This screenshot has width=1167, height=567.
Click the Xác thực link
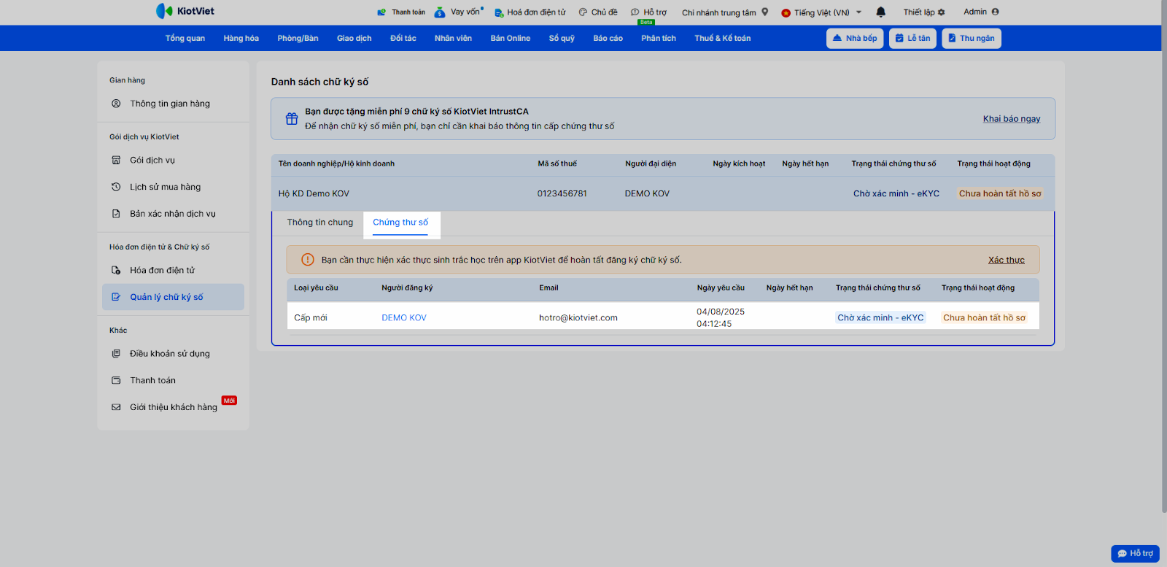pos(1007,260)
